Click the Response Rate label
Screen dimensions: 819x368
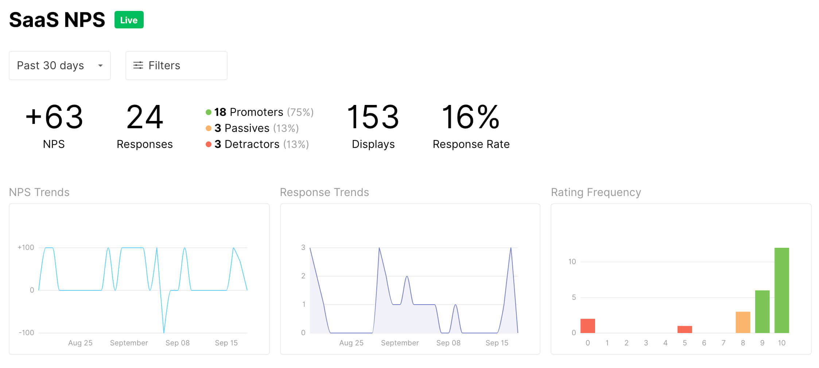click(x=471, y=144)
